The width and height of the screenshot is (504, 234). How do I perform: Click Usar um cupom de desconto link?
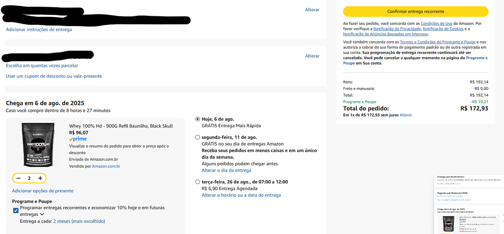(x=54, y=76)
